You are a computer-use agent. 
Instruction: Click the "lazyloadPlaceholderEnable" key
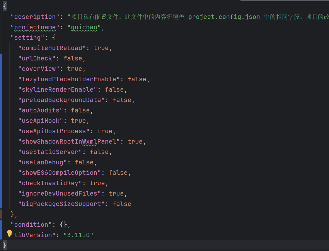point(69,79)
